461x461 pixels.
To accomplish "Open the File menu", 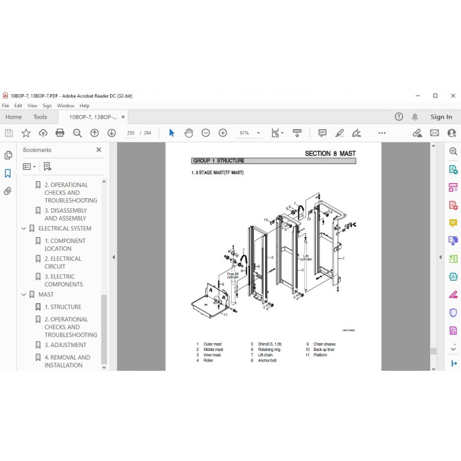I will (x=5, y=105).
